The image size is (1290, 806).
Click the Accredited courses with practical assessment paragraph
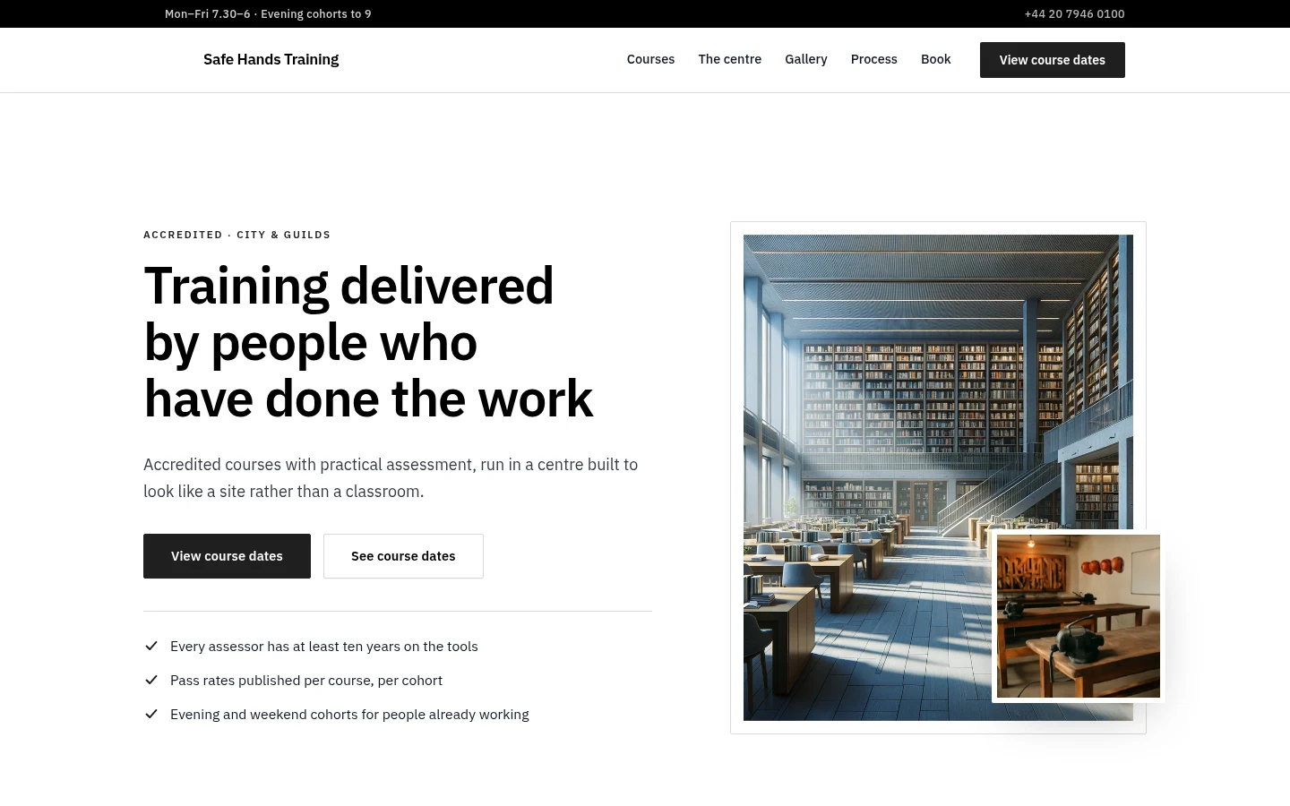pos(391,478)
